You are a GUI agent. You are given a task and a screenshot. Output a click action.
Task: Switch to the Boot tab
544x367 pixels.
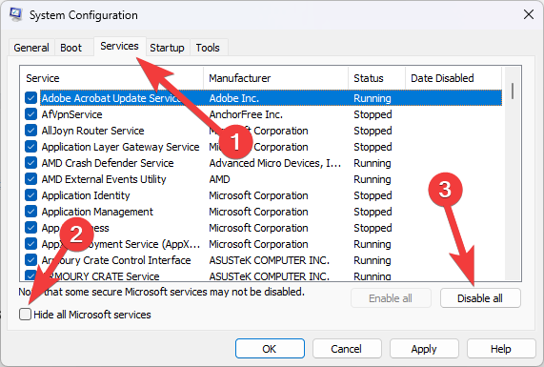point(71,48)
